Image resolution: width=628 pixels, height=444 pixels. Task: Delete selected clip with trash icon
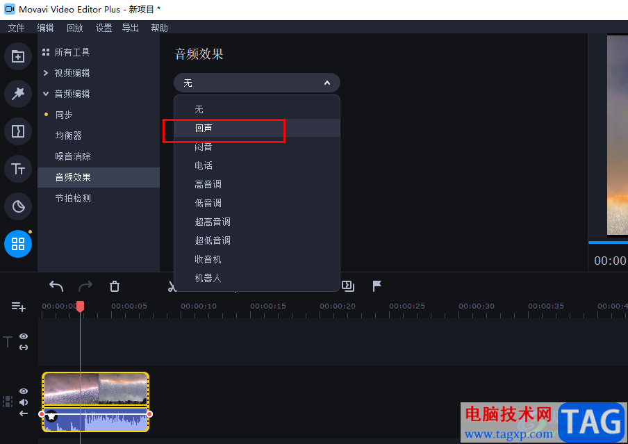point(115,286)
